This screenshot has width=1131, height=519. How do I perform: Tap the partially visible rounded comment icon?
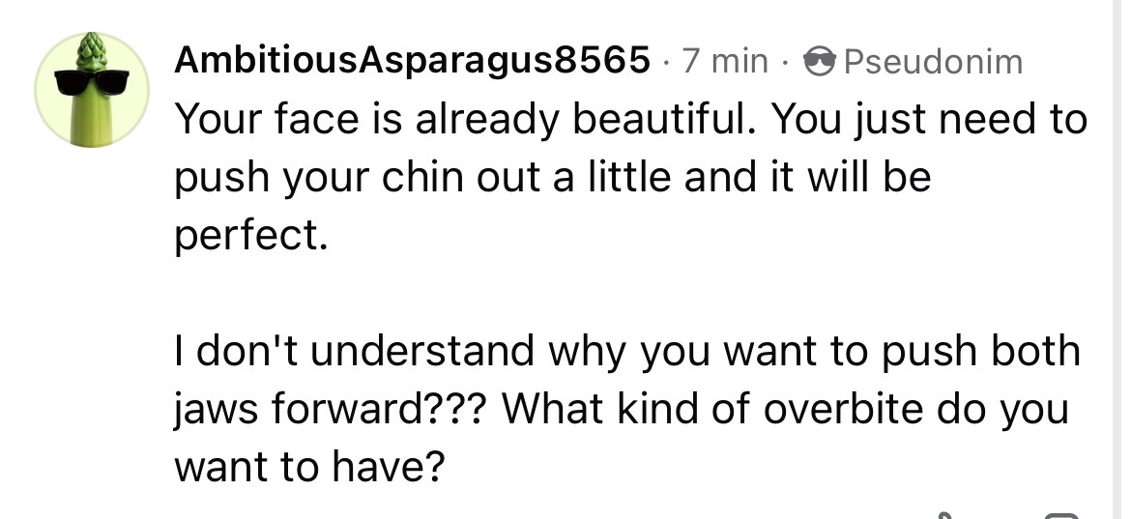click(1062, 512)
